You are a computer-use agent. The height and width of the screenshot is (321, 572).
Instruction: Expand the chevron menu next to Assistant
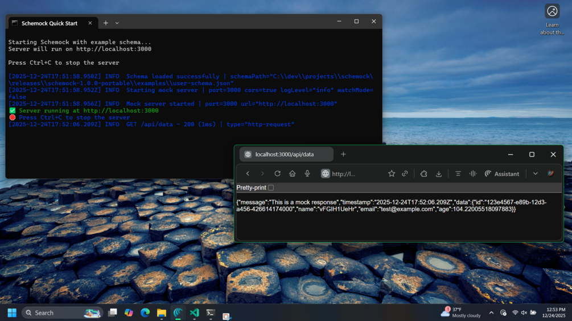click(535, 174)
